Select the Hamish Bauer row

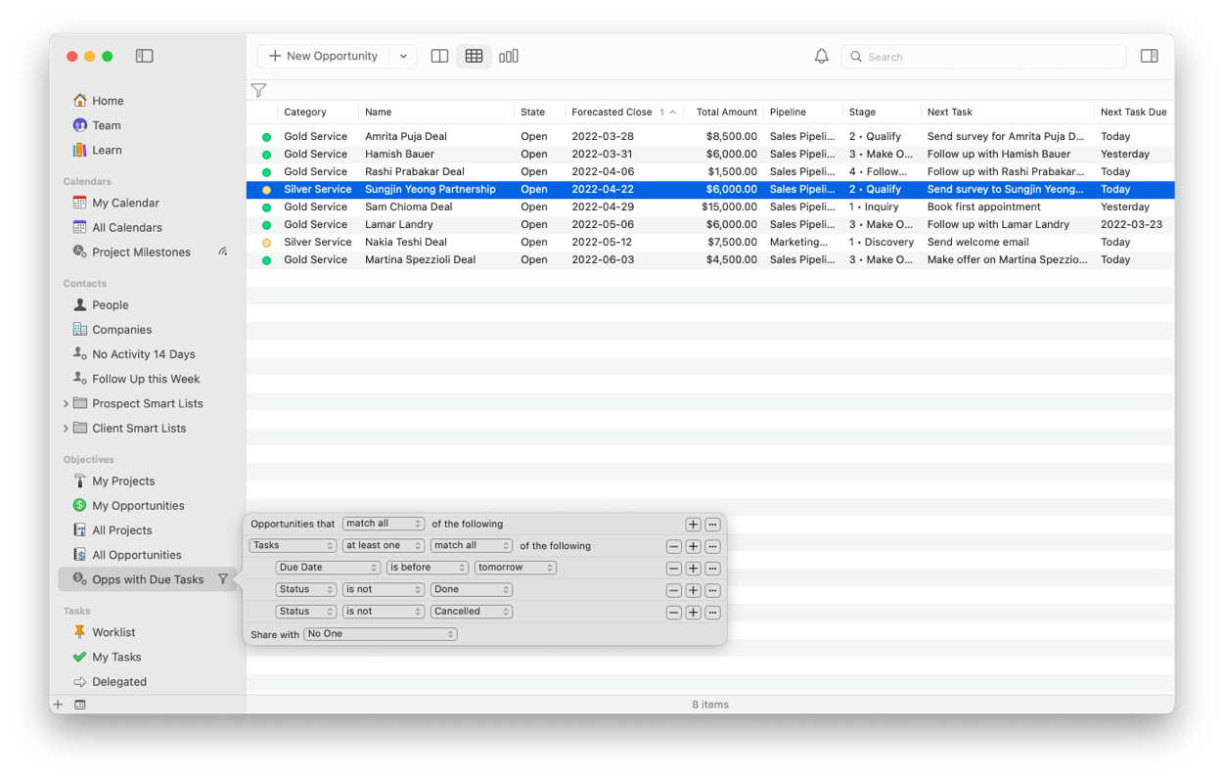[710, 154]
